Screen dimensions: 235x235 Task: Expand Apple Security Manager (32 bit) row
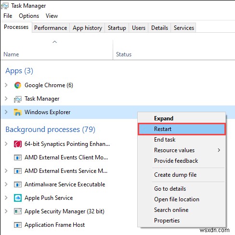6,211
